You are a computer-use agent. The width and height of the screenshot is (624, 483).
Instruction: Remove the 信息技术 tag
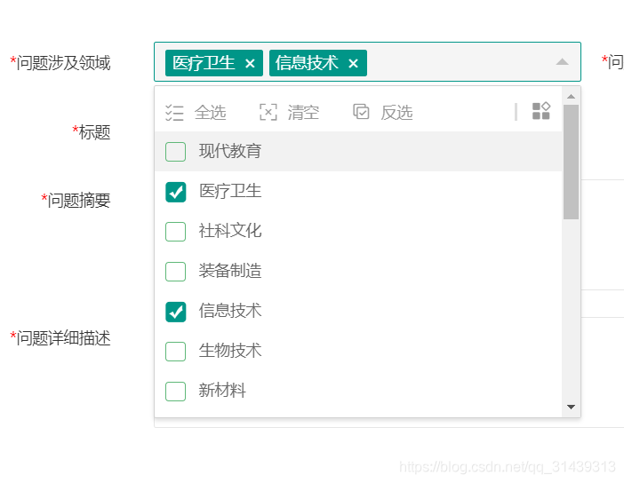pyautogui.click(x=354, y=63)
